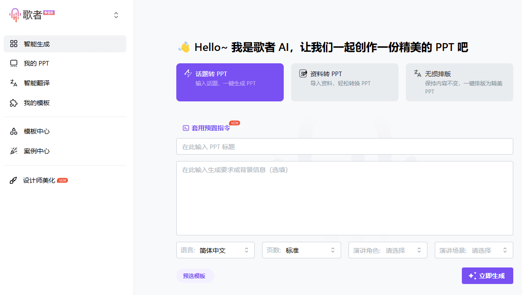Click the 歌者 logo icon
The image size is (522, 295).
(15, 15)
